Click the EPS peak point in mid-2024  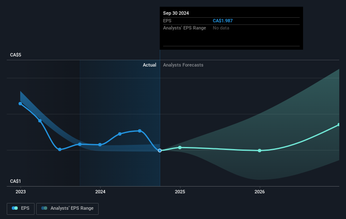(139, 131)
